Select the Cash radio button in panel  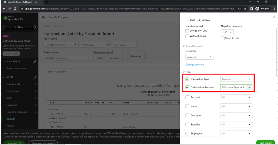click(187, 20)
